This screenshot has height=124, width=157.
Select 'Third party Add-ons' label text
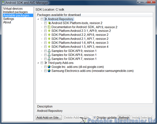tap(61, 63)
